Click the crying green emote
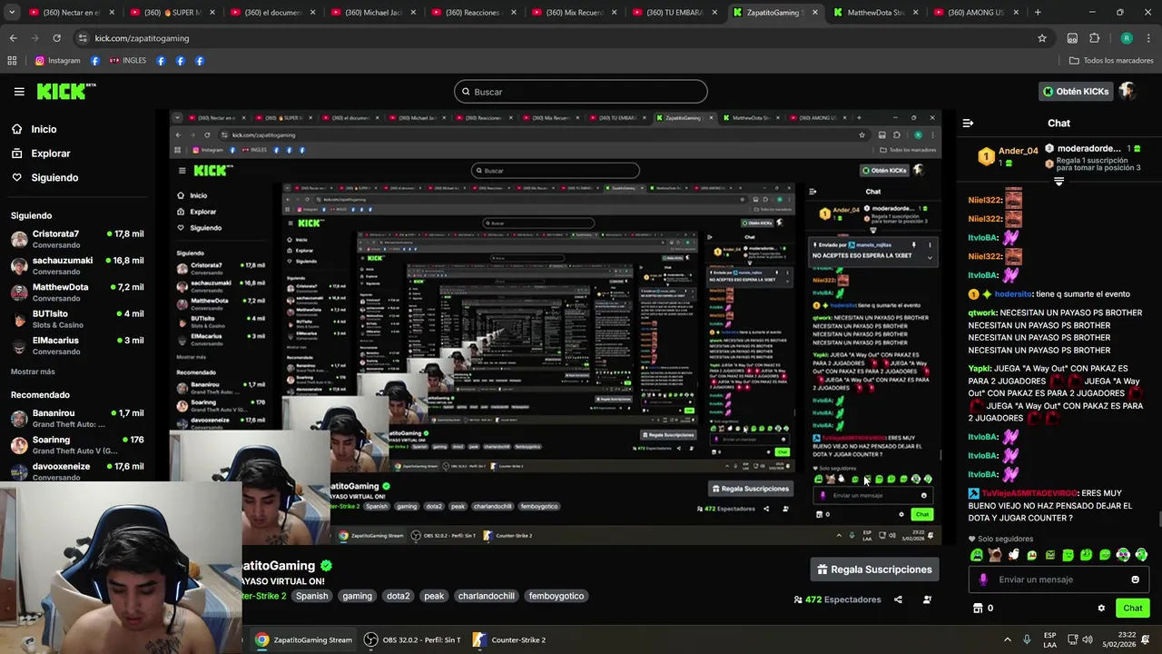This screenshot has width=1162, height=654. click(977, 555)
